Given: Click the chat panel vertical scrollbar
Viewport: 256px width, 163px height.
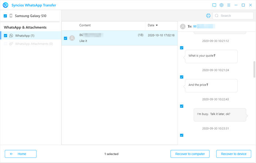Looking at the screenshot, I should tap(254, 69).
